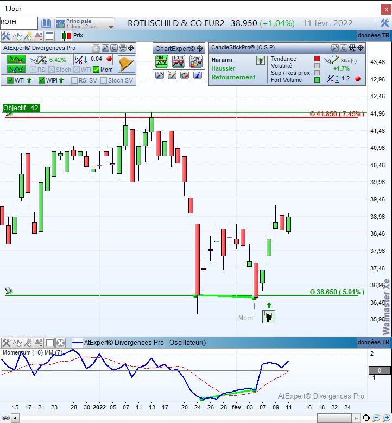Screen dimensions: 392x423
Task: Open CandleStickPro settings wrench icon
Action: pyautogui.click(x=335, y=48)
